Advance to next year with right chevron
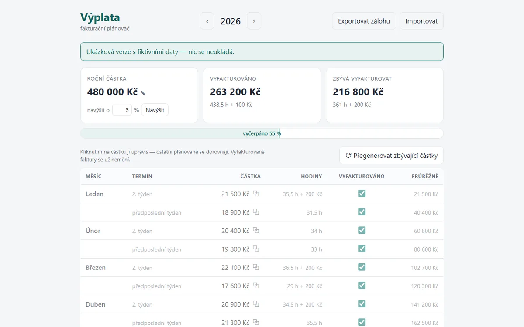524x327 pixels. pyautogui.click(x=254, y=21)
